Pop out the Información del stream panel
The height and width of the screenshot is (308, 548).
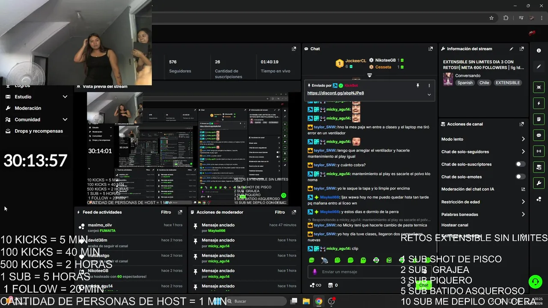coord(521,49)
